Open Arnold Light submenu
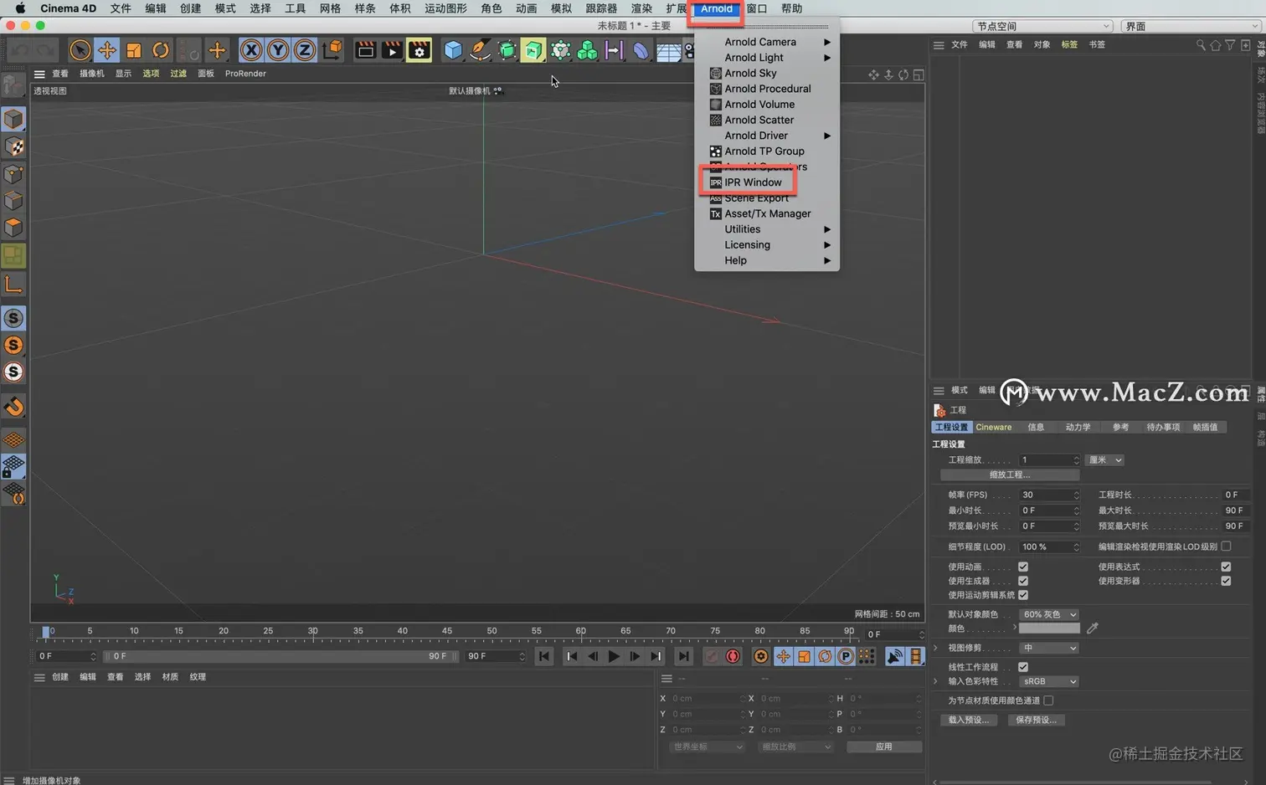This screenshot has width=1266, height=785. click(766, 58)
